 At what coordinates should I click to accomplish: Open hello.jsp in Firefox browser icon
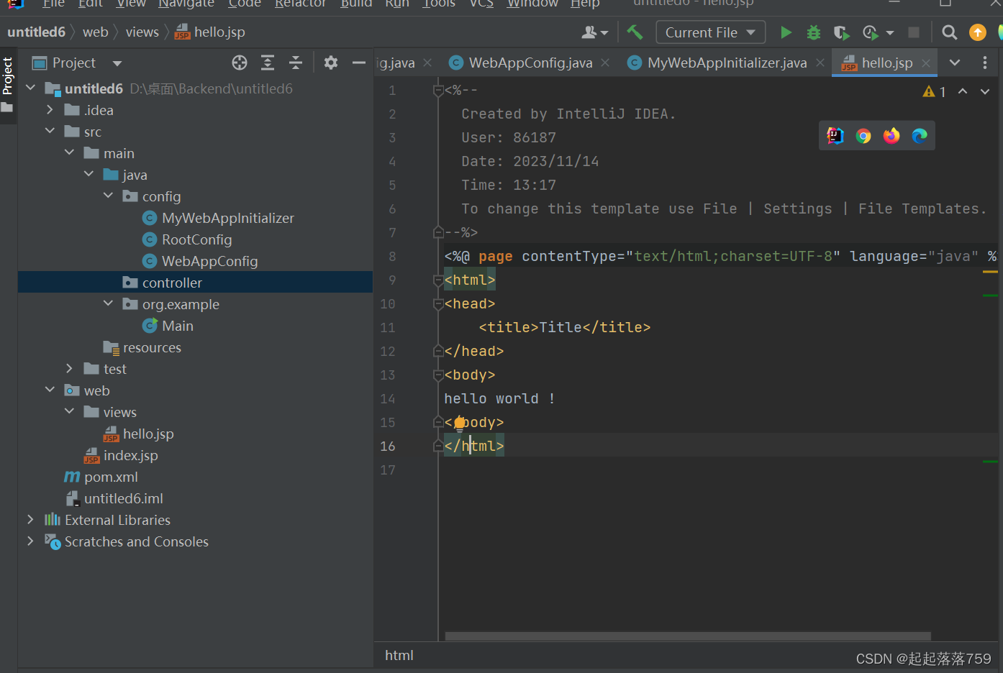pos(891,135)
